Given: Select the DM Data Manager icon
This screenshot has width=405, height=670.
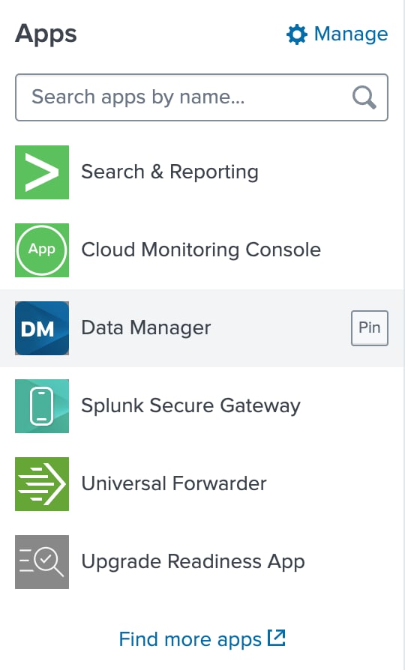Looking at the screenshot, I should click(42, 328).
